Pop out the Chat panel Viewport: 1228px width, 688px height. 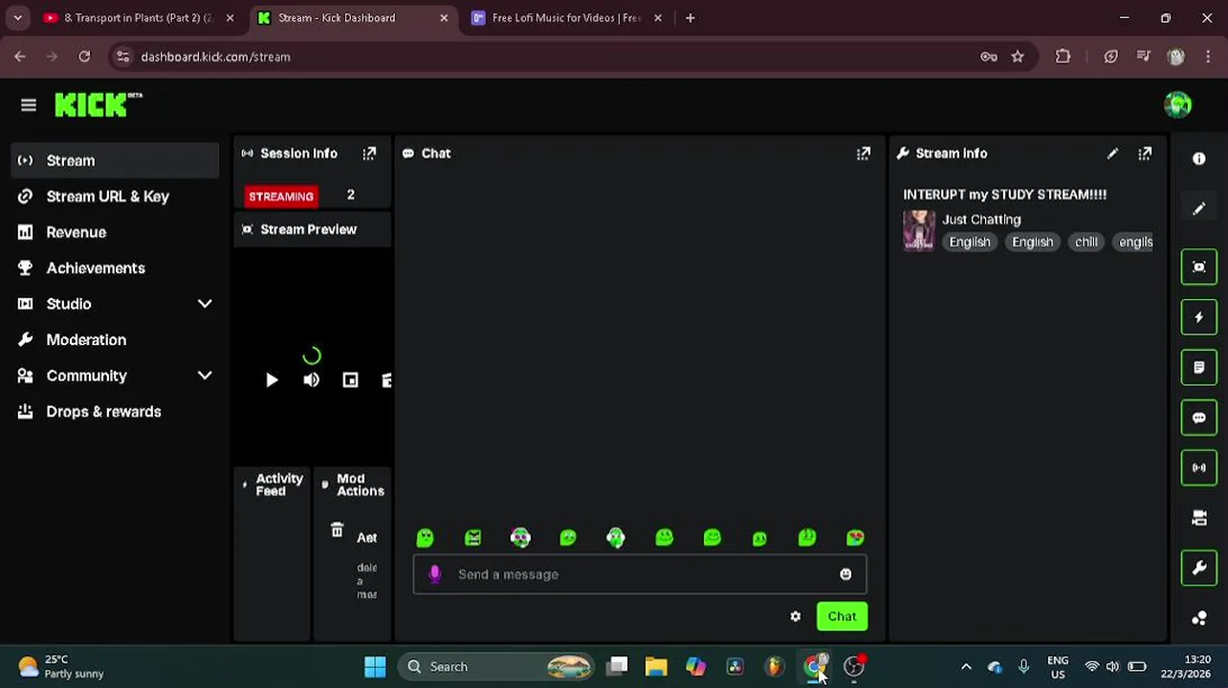[x=864, y=153]
